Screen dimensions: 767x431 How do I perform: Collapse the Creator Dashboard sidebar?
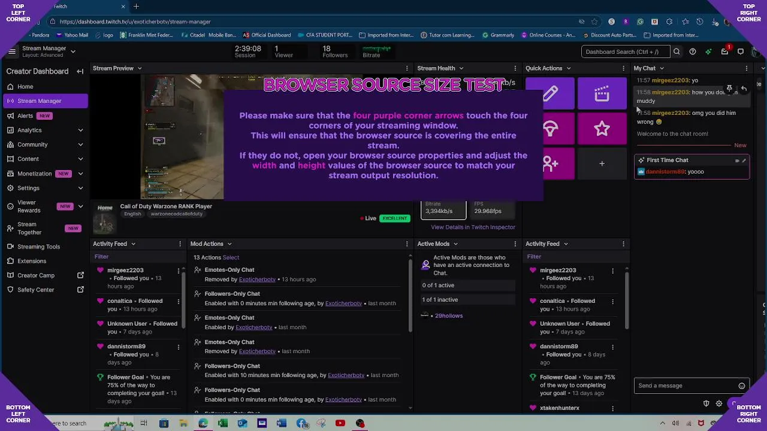80,71
